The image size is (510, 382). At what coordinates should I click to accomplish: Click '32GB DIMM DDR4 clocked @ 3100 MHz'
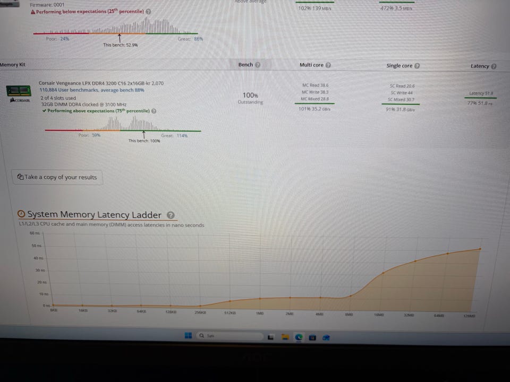point(84,105)
